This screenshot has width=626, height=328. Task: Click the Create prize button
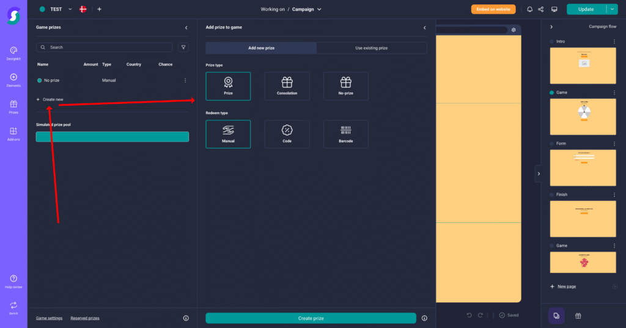pos(311,318)
